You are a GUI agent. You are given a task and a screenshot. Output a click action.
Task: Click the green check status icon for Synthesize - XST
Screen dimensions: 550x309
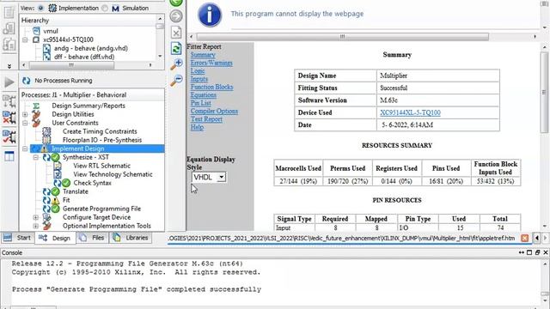point(55,157)
